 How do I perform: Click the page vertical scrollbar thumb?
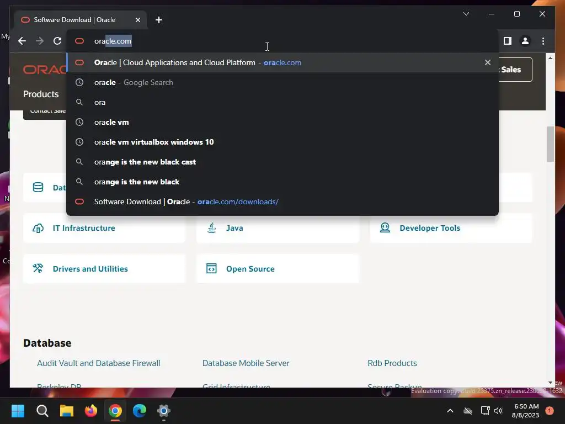point(550,144)
